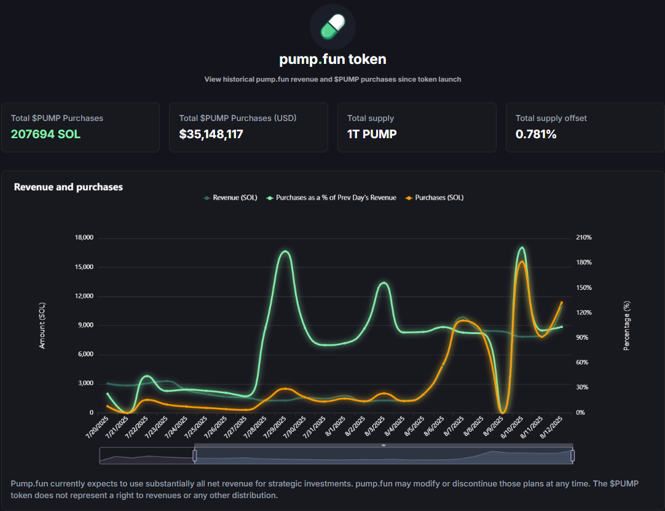This screenshot has width=665, height=511.
Task: Click the right handle of the timeline brush
Action: pyautogui.click(x=572, y=454)
